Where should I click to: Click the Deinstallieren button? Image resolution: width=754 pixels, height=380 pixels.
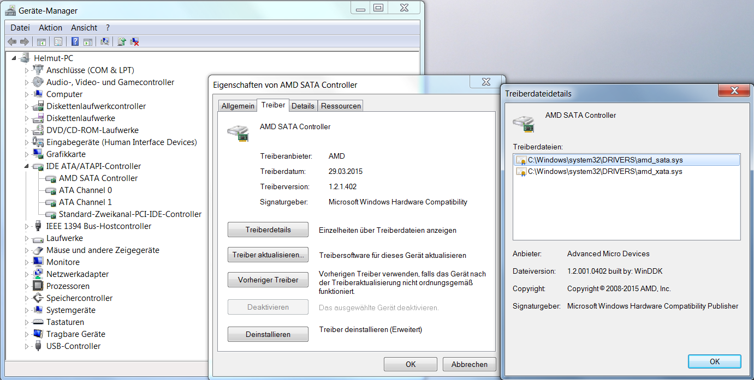click(268, 334)
